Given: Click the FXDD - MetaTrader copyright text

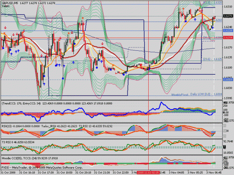Looking at the screenshot, I should [x=42, y=168].
